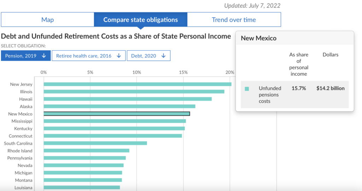Switch to the Map tab
Screen dimensions: 362x191
[47, 20]
